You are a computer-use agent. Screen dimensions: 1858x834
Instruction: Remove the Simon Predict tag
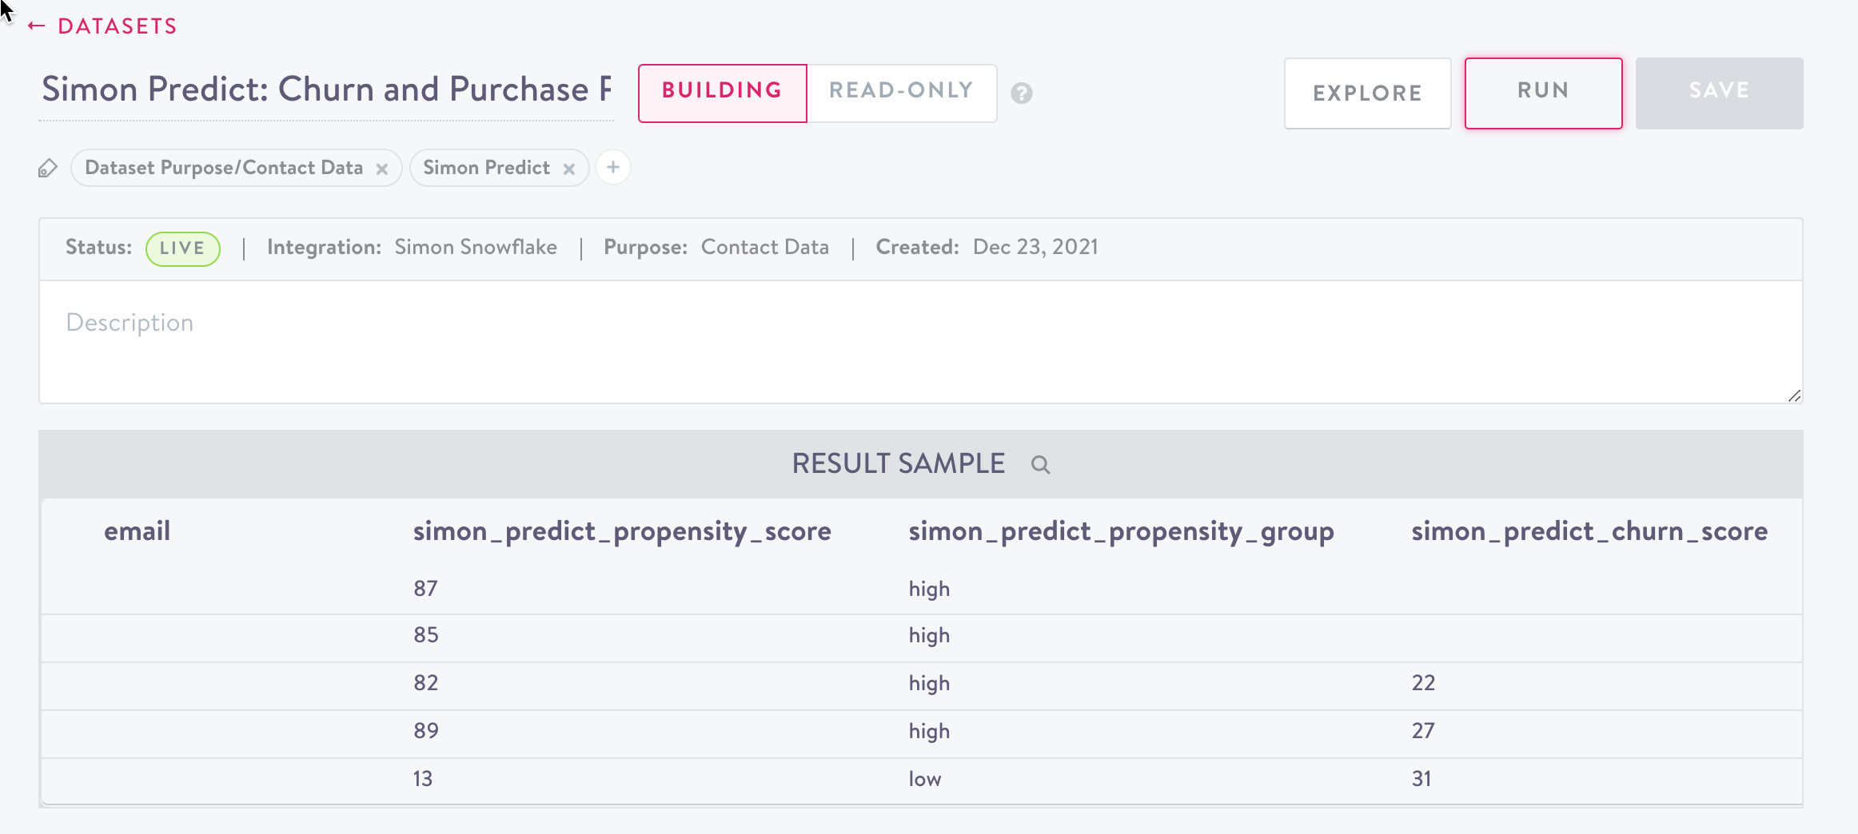569,169
